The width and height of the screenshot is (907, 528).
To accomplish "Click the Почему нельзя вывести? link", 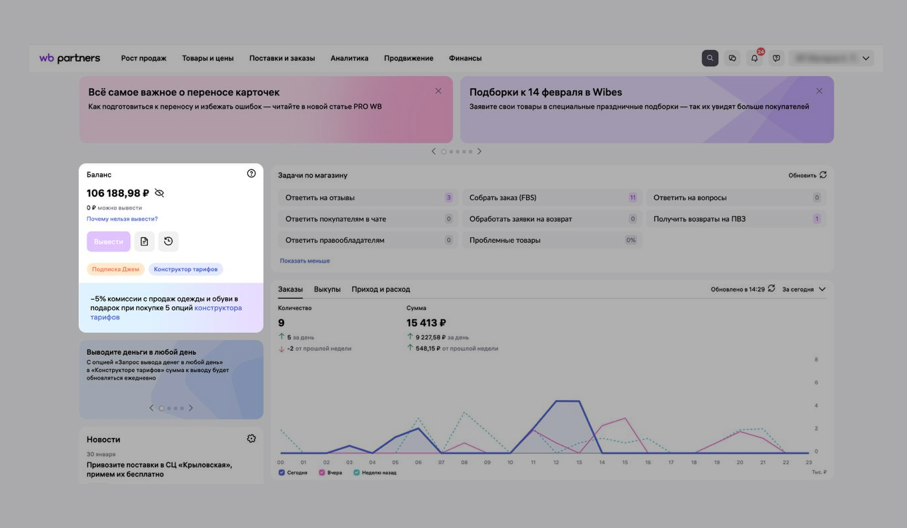I will coord(122,217).
